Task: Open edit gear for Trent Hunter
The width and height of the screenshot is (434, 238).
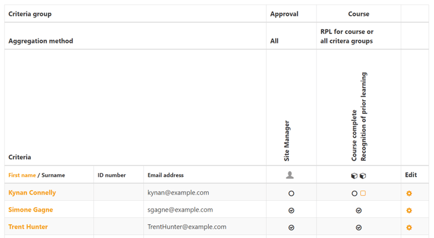Action: pyautogui.click(x=409, y=228)
